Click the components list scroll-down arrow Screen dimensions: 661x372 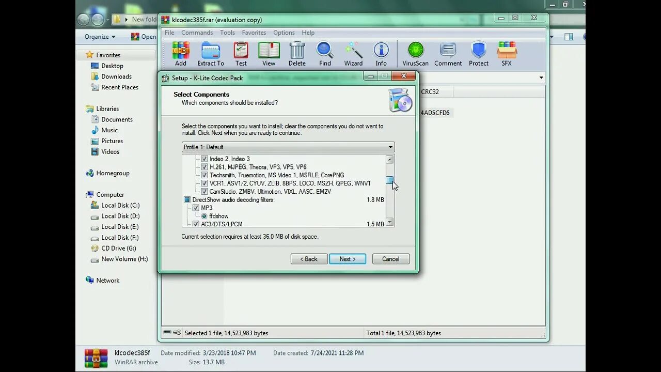click(390, 222)
